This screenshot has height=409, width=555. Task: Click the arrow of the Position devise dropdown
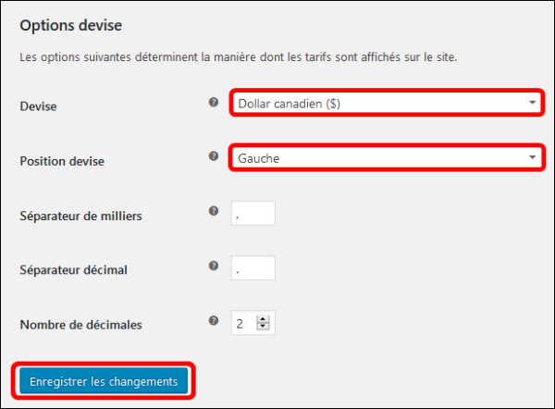[x=532, y=157]
